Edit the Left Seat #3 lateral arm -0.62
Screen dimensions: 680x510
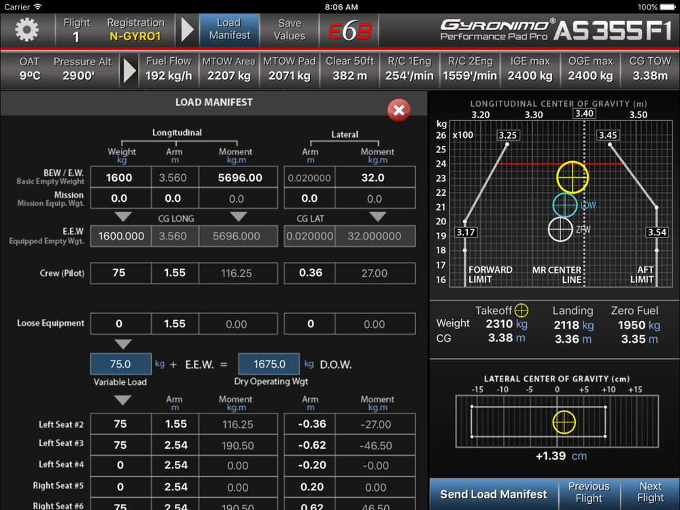[x=309, y=445]
